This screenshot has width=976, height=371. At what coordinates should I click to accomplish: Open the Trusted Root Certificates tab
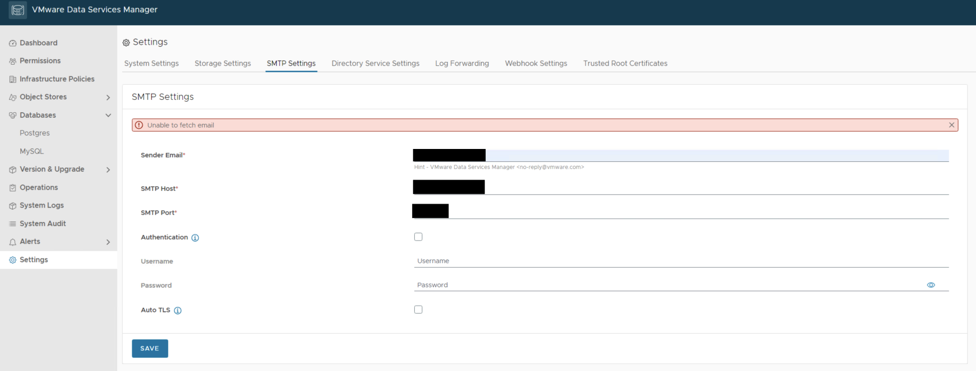tap(625, 64)
